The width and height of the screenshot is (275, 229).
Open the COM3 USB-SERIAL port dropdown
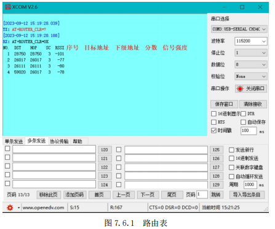click(239, 29)
